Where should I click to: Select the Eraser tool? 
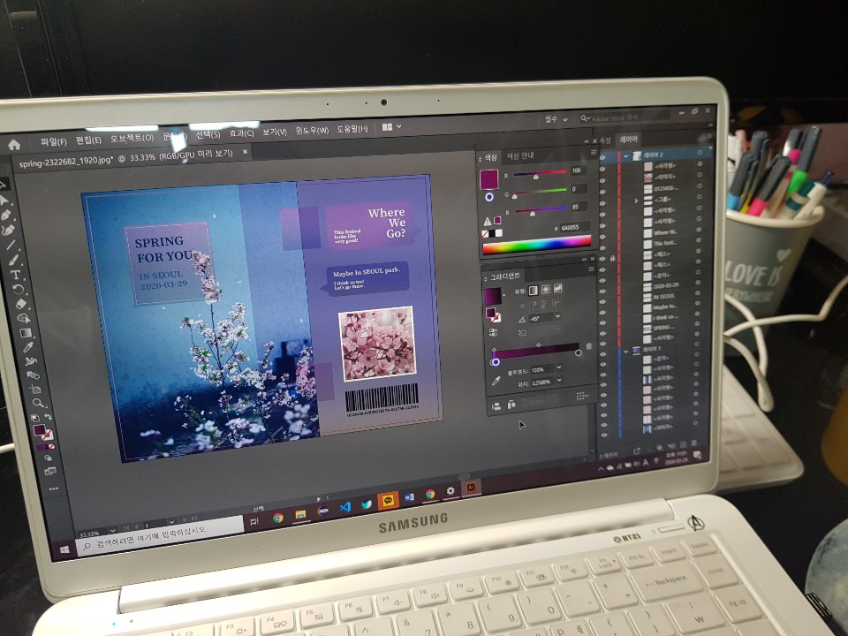[x=21, y=303]
